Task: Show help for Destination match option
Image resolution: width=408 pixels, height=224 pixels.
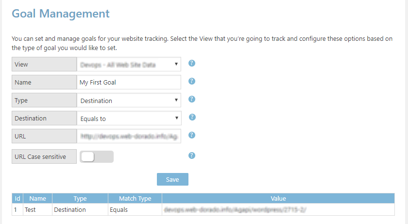Action: pyautogui.click(x=192, y=117)
